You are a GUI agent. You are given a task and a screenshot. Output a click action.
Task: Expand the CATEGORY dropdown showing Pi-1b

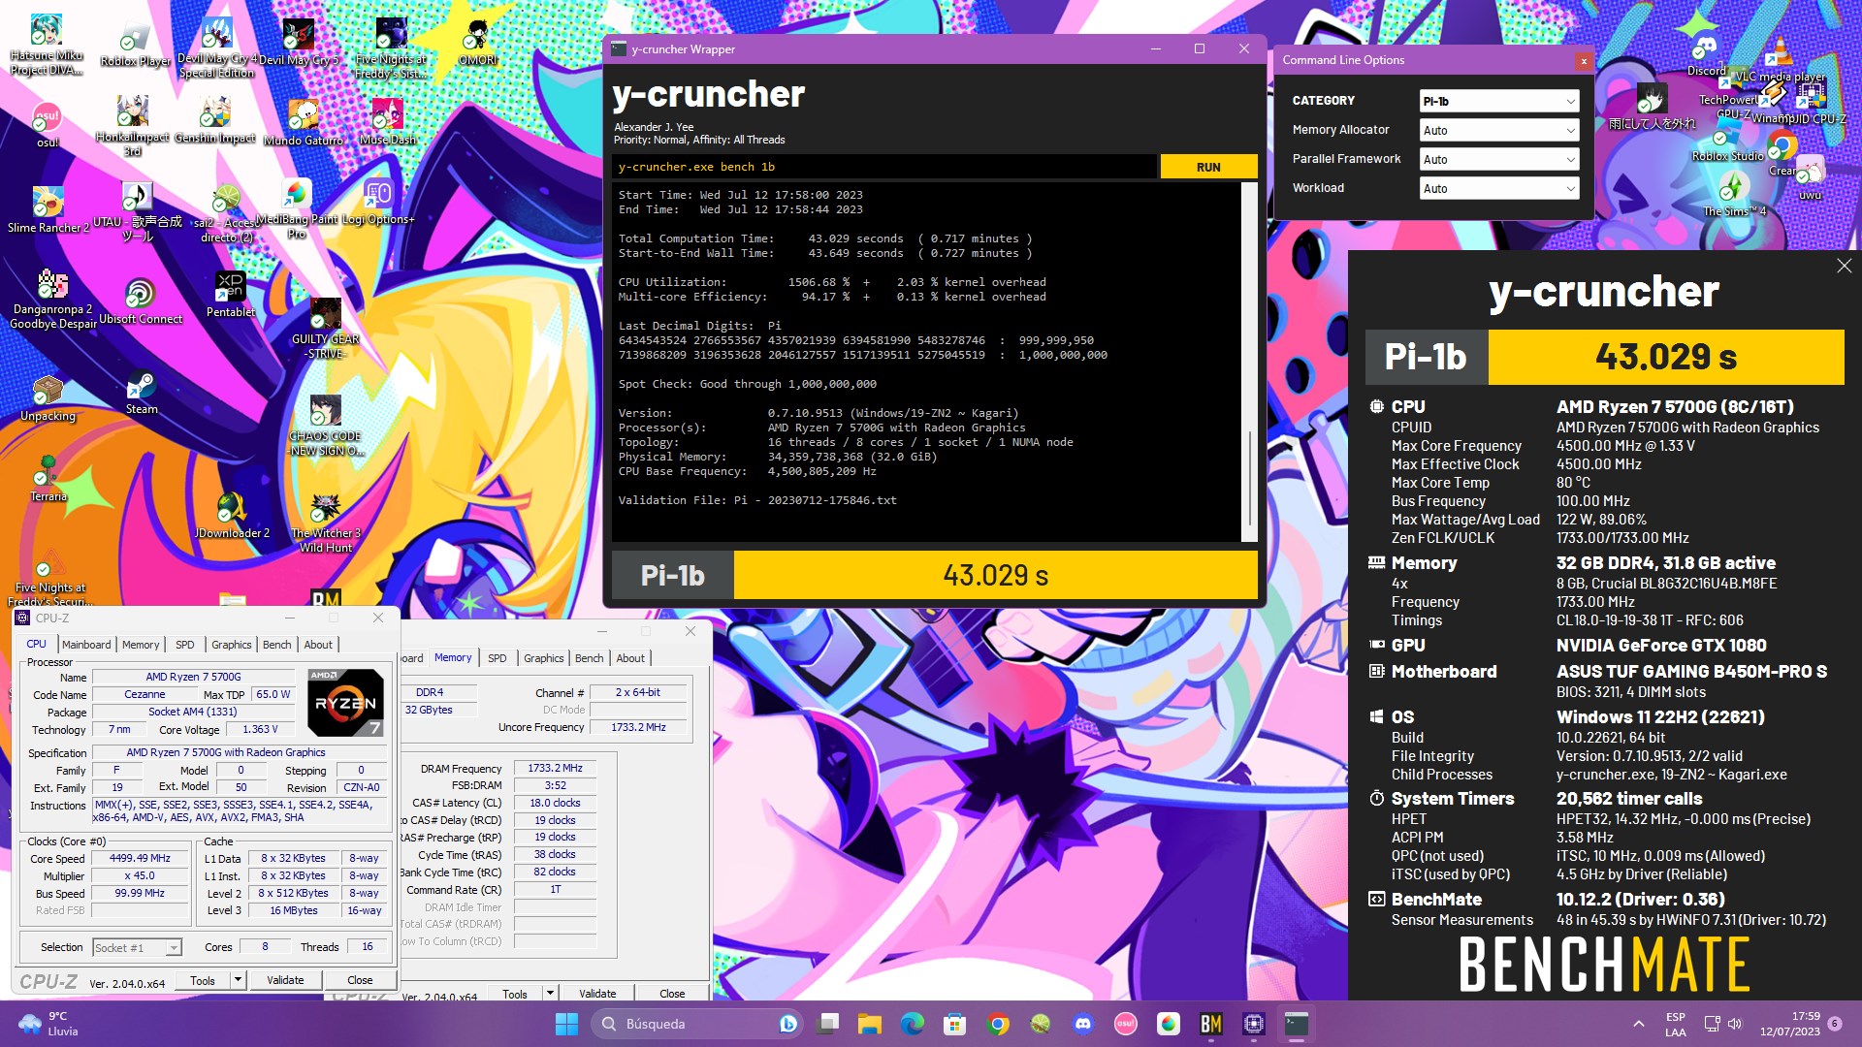click(x=1498, y=101)
